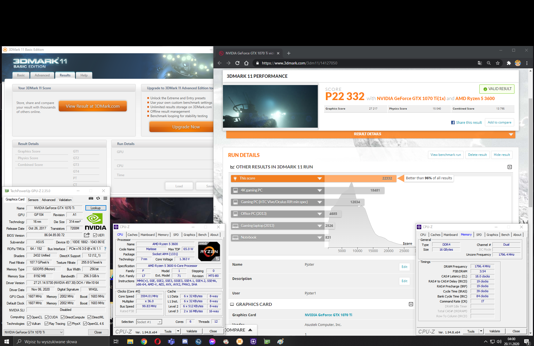This screenshot has width=534, height=346.
Task: Take a GPU-Z screenshot with the camera icon
Action: coord(91,199)
